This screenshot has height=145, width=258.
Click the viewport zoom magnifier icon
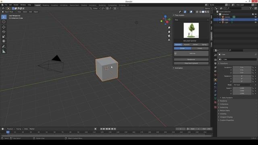(x=169, y=28)
